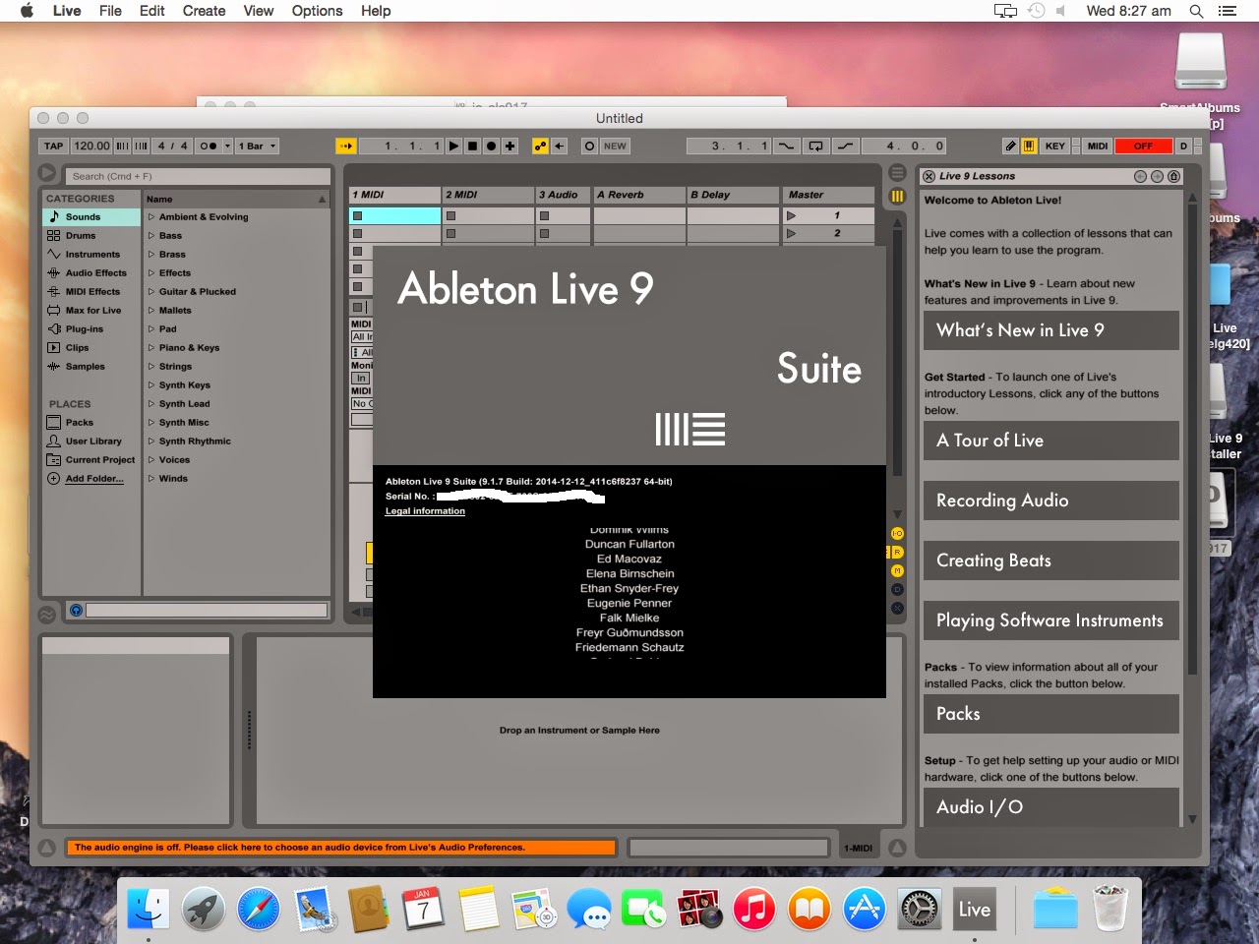Open the Edit menu
Viewport: 1259px width, 944px height.
click(x=152, y=11)
